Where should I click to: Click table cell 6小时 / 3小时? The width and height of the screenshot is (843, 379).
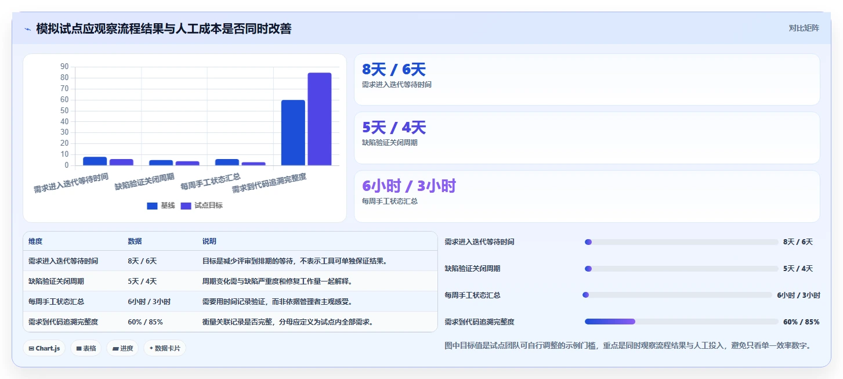(x=149, y=302)
